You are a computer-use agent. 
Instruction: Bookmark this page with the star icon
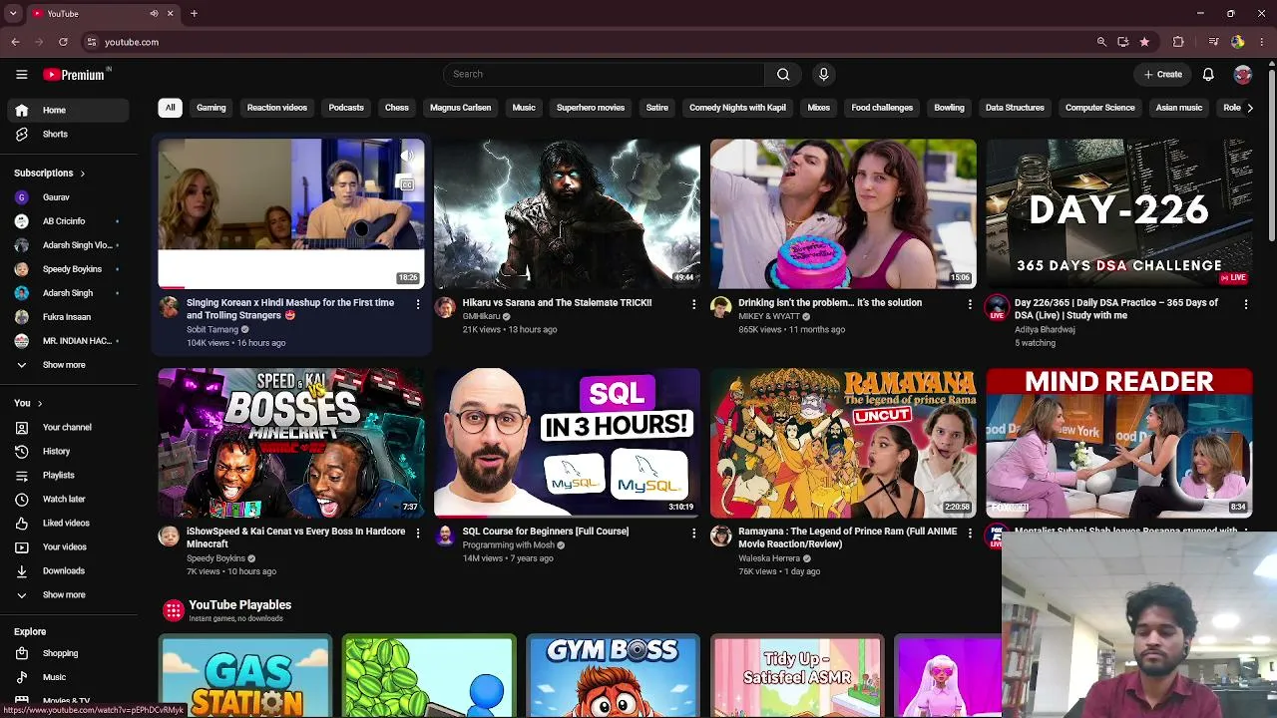coord(1144,42)
